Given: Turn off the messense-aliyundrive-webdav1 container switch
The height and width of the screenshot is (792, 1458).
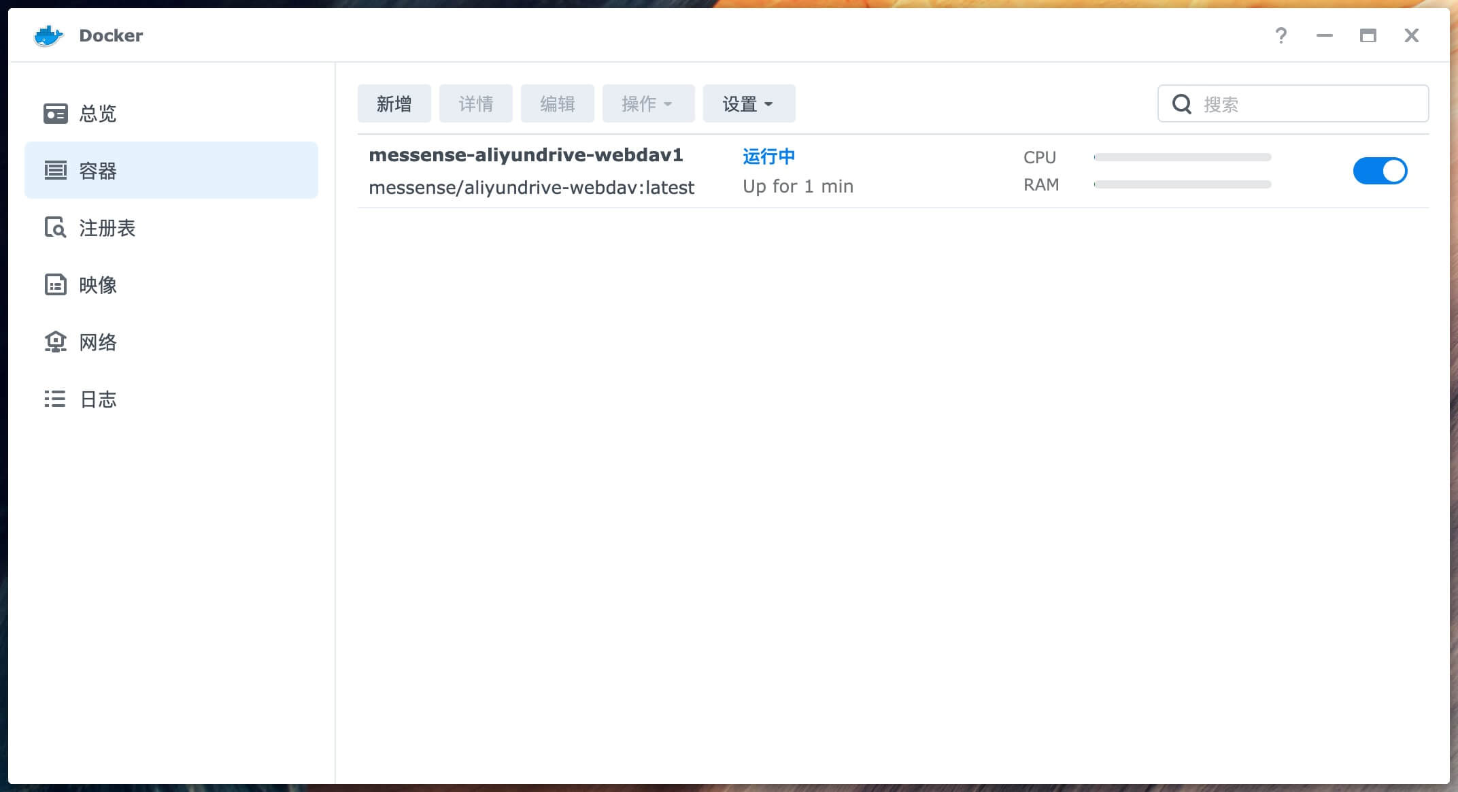Looking at the screenshot, I should pyautogui.click(x=1379, y=171).
